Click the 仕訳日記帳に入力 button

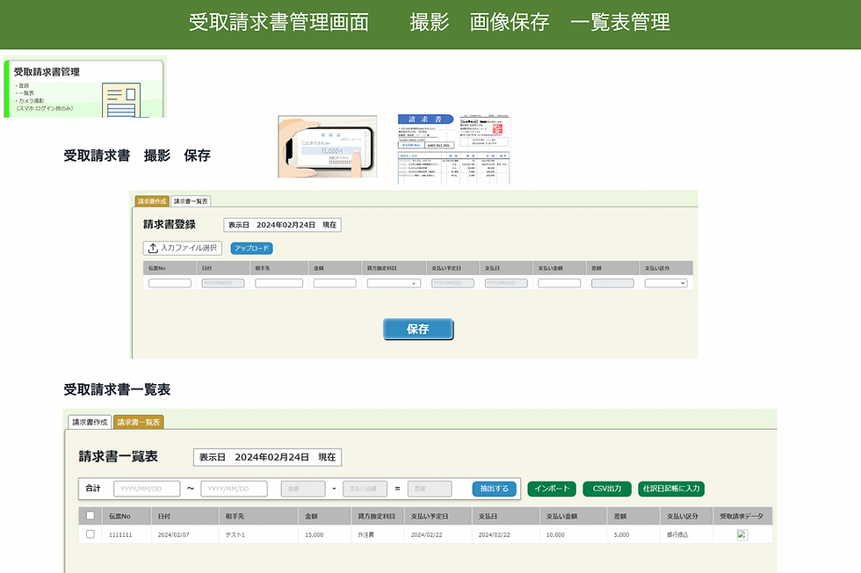pos(671,489)
